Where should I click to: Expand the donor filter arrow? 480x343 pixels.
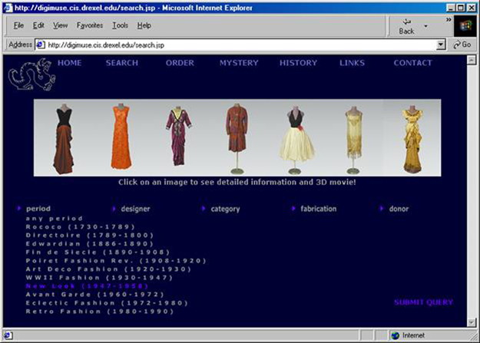pos(382,209)
